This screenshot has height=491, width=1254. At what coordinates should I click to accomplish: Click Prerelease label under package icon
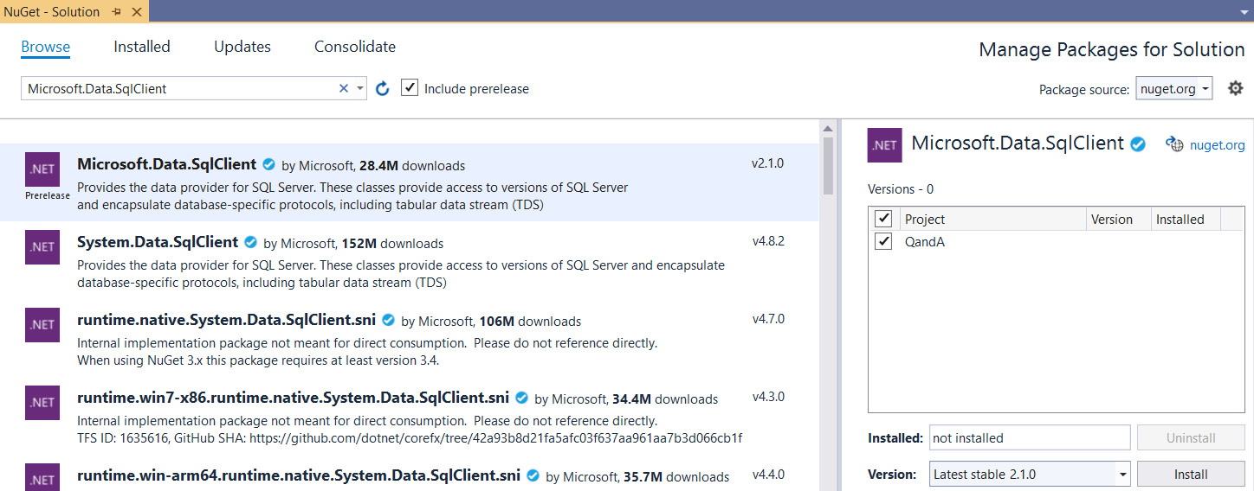click(48, 195)
